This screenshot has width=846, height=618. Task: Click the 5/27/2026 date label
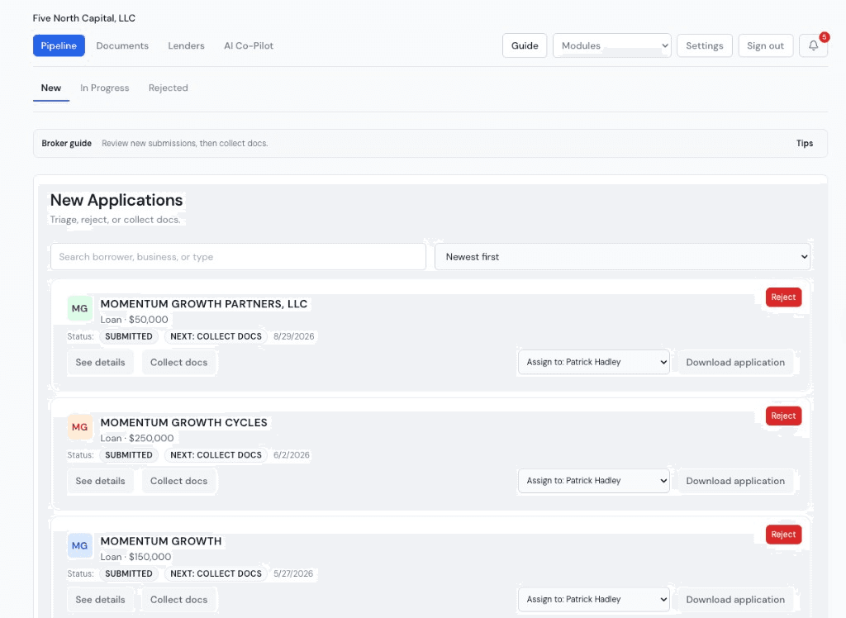coord(293,573)
